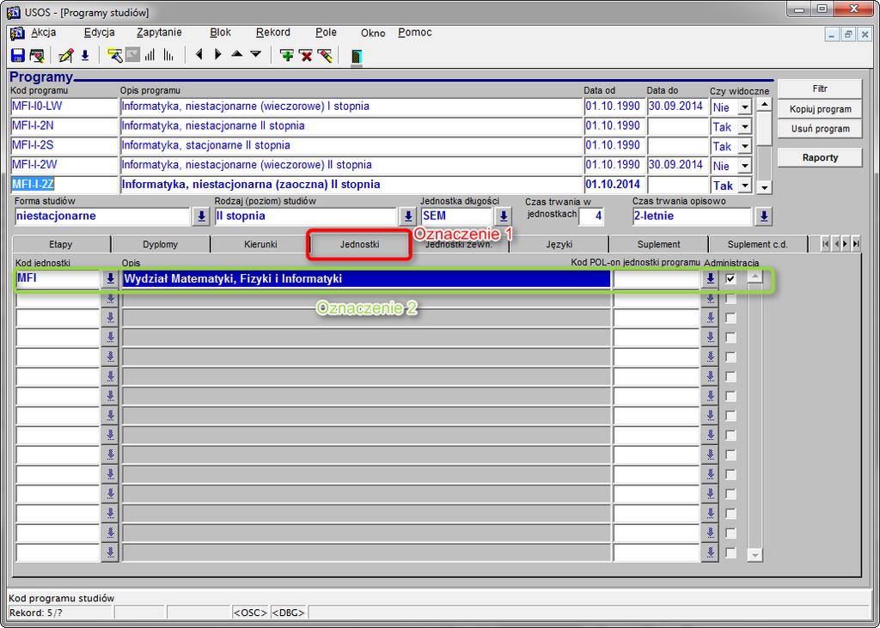Open Jednostka długości value list arrow
Viewport: 880px width, 628px height.
[x=504, y=216]
